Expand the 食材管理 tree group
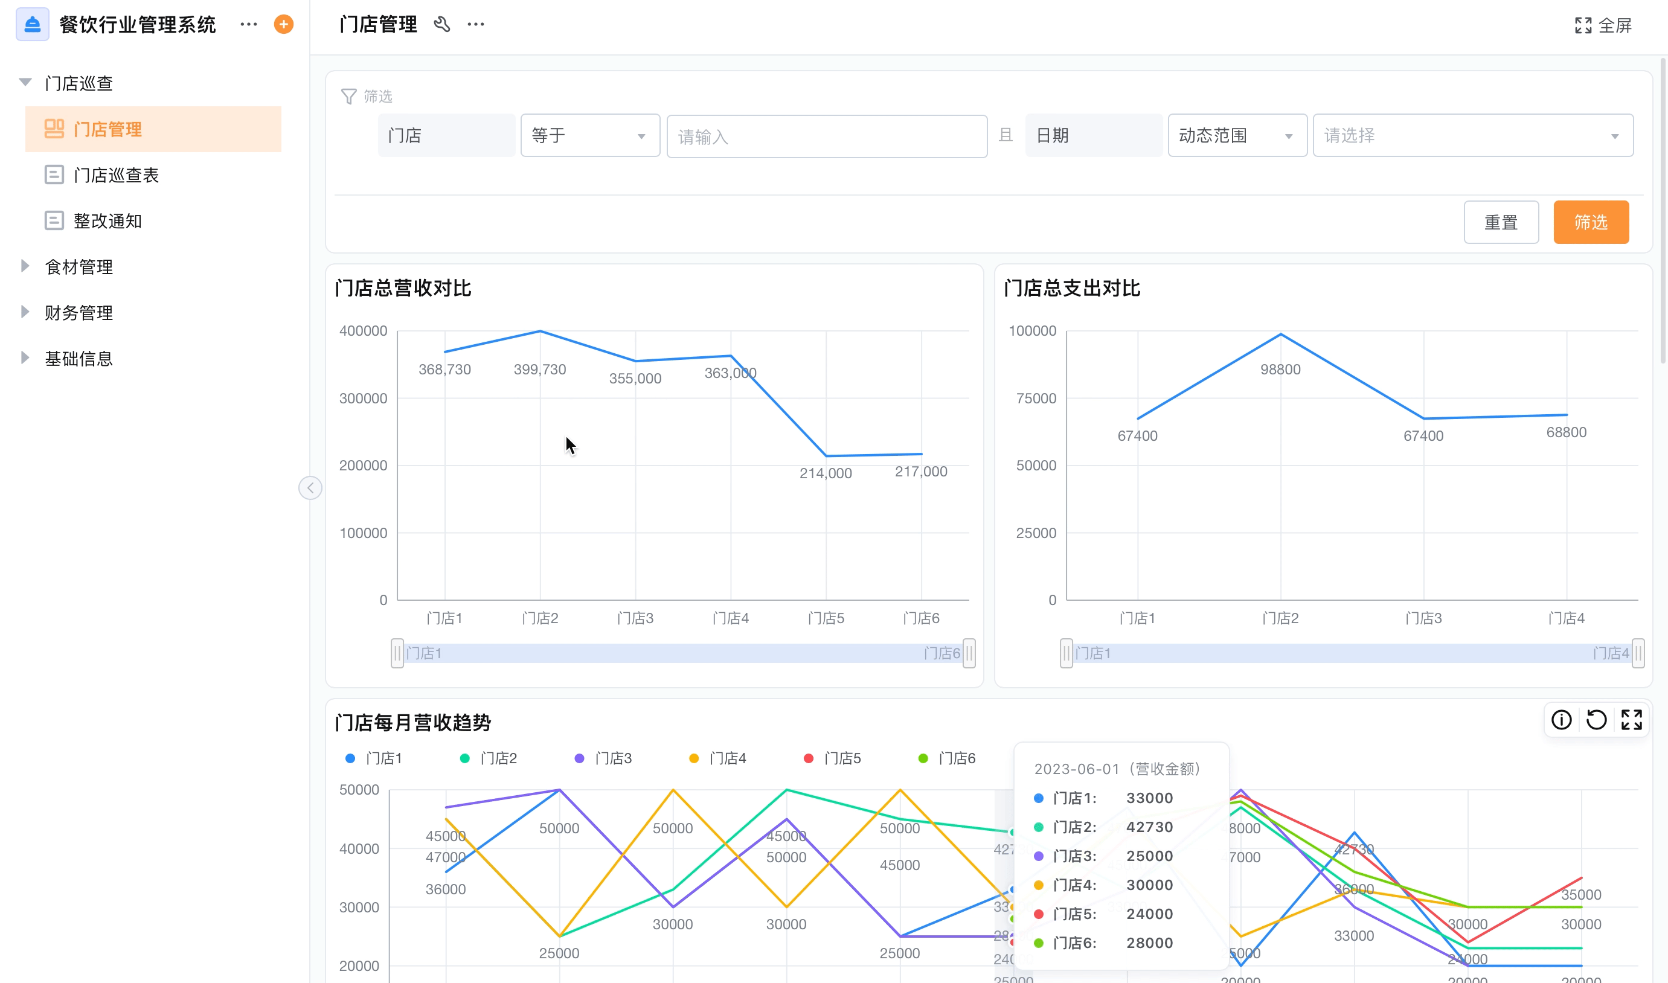 [x=25, y=266]
